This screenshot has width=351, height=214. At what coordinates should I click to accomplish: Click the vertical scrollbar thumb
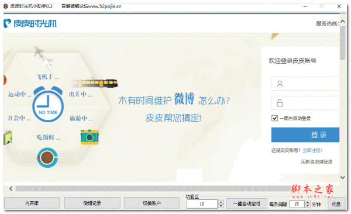click(342, 43)
